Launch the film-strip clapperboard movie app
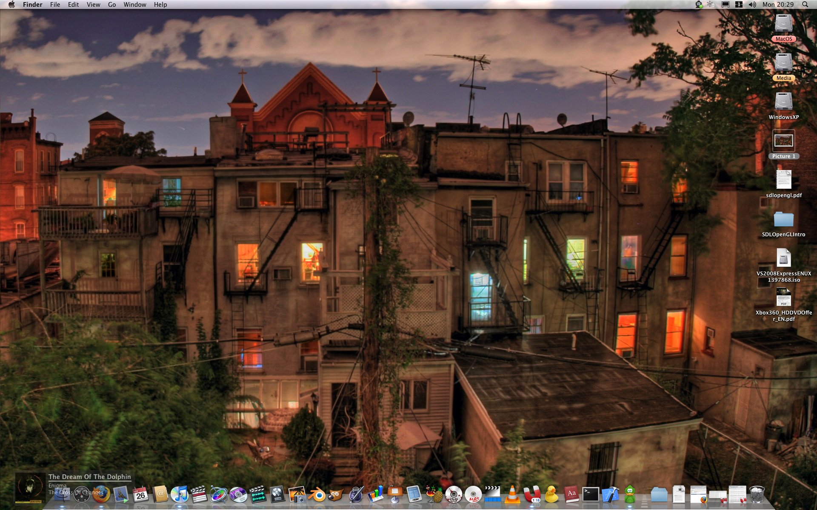 pyautogui.click(x=493, y=495)
